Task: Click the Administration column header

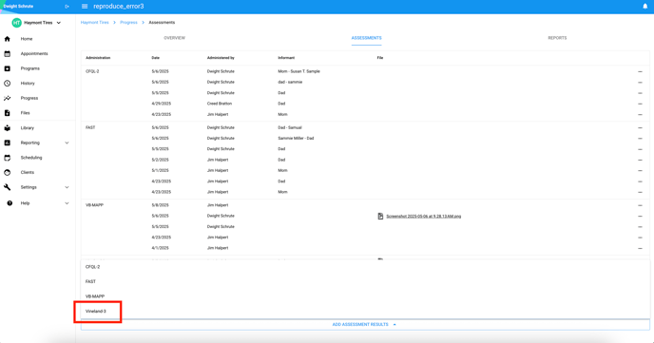Action: [98, 58]
